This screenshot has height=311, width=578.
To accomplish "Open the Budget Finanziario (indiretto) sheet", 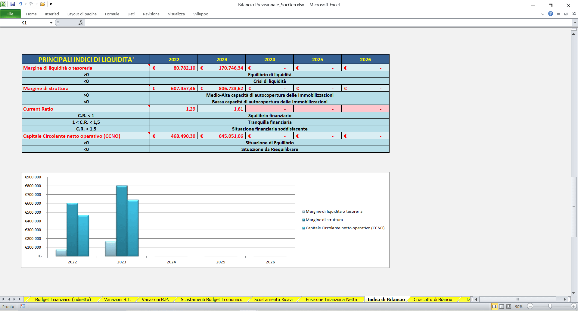I will point(63,300).
